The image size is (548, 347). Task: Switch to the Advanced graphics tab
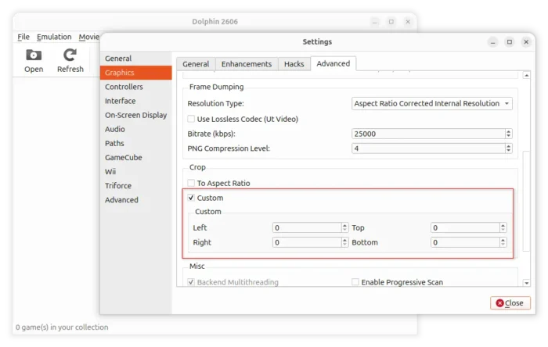pyautogui.click(x=333, y=63)
